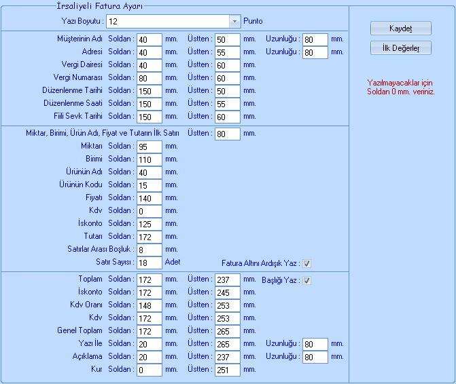Image resolution: width=456 pixels, height=384 pixels.
Task: Focus Toplam Üstten field
Action: tap(228, 280)
